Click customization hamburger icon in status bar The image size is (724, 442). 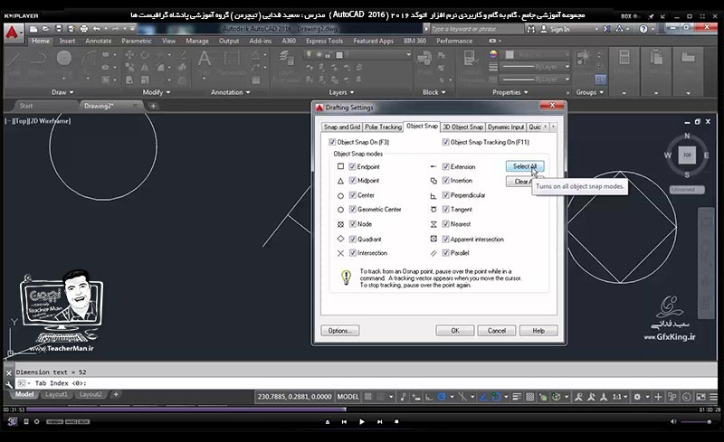tap(714, 397)
